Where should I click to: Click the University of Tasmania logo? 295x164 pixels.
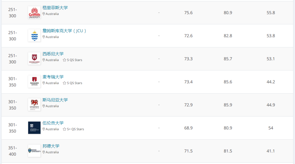click(34, 105)
